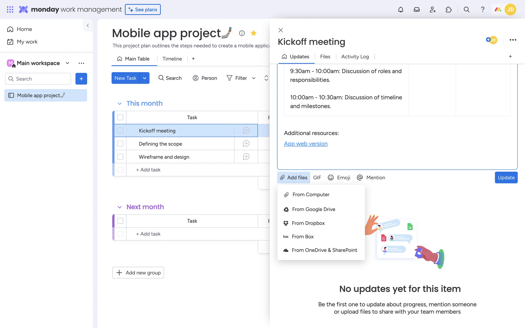Tick the Wireframe and design checkbox
The image size is (525, 328).
[120, 157]
